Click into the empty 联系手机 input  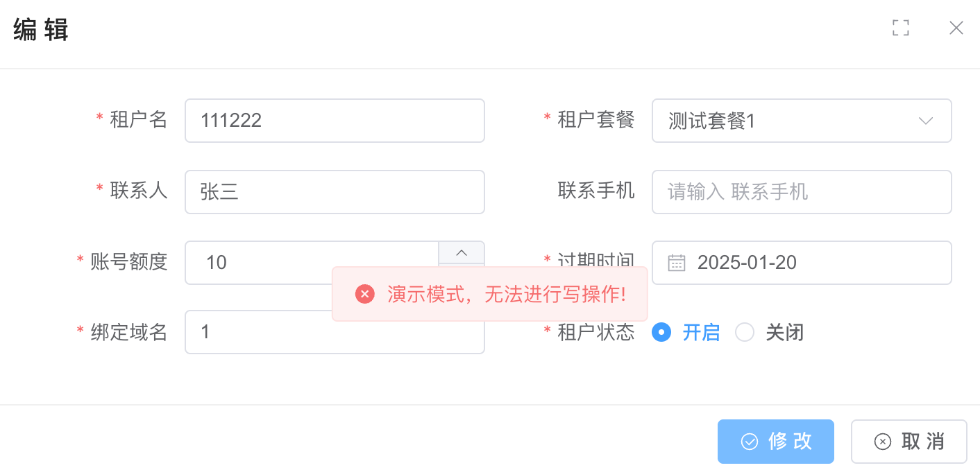tap(801, 192)
